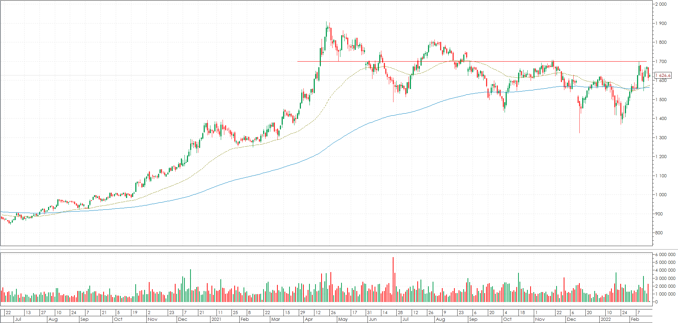Click the date label 15 on time axis
This screenshot has width=678, height=323.
(x=287, y=313)
